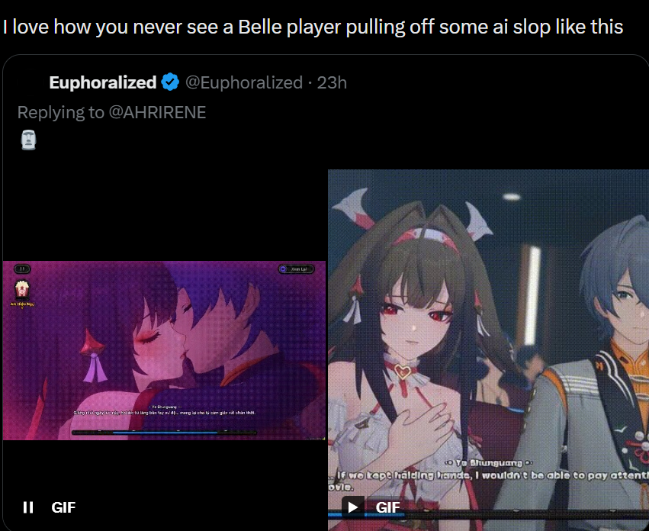Click the main tweet text about Belle
Screen dimensions: 649x531
313,27
